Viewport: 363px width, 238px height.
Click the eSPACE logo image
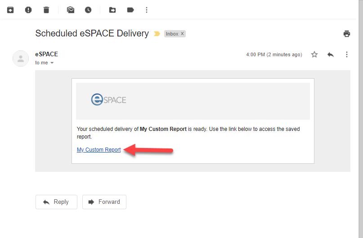[108, 99]
